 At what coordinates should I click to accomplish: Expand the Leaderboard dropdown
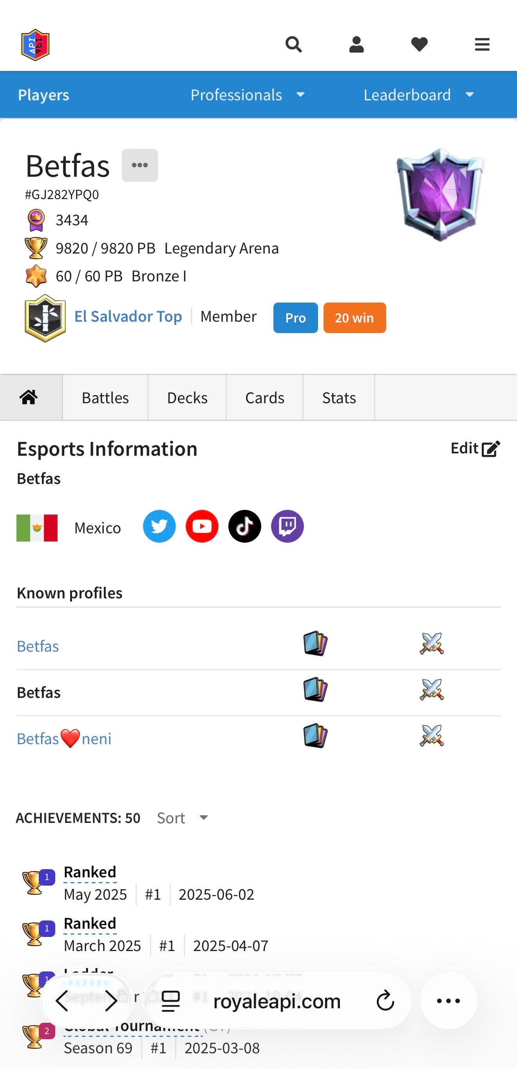point(419,95)
